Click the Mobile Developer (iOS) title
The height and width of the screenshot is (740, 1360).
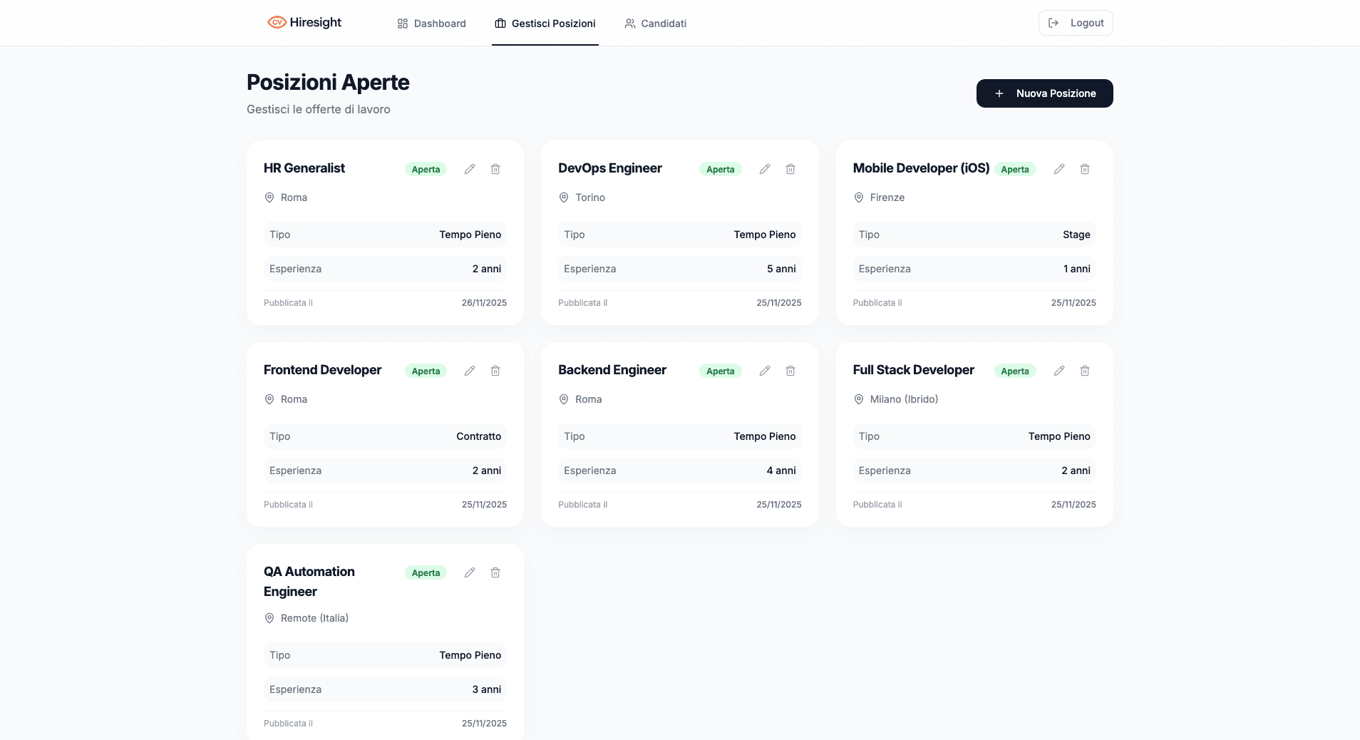click(x=921, y=168)
